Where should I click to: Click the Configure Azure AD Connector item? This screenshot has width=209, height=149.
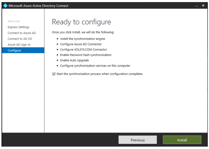(81, 44)
